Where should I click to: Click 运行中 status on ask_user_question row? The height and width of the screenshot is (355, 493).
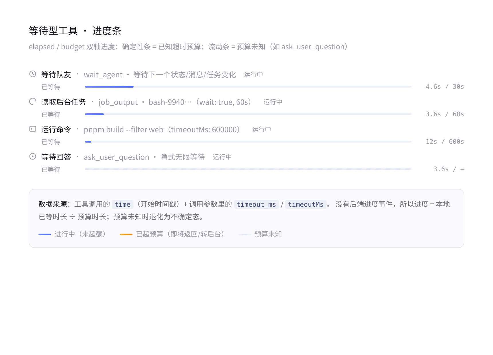pos(222,157)
